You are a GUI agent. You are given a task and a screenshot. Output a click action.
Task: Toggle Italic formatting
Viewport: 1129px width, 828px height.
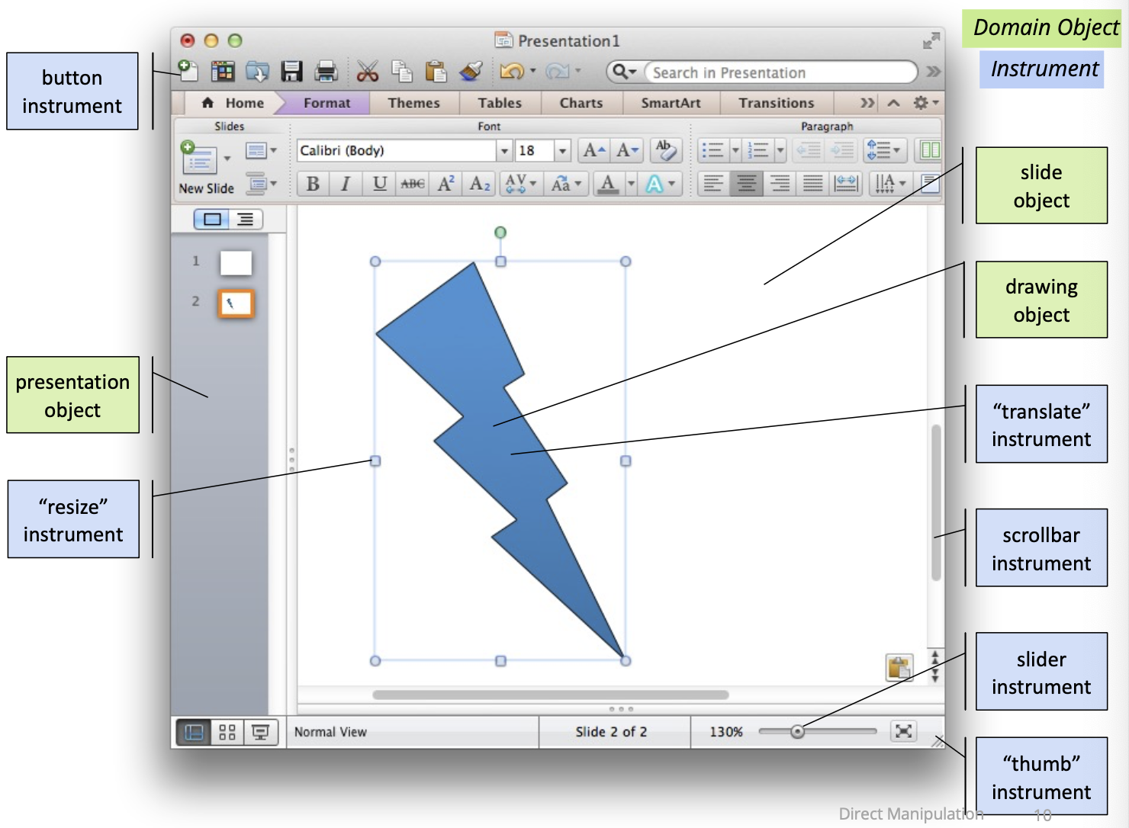click(346, 184)
